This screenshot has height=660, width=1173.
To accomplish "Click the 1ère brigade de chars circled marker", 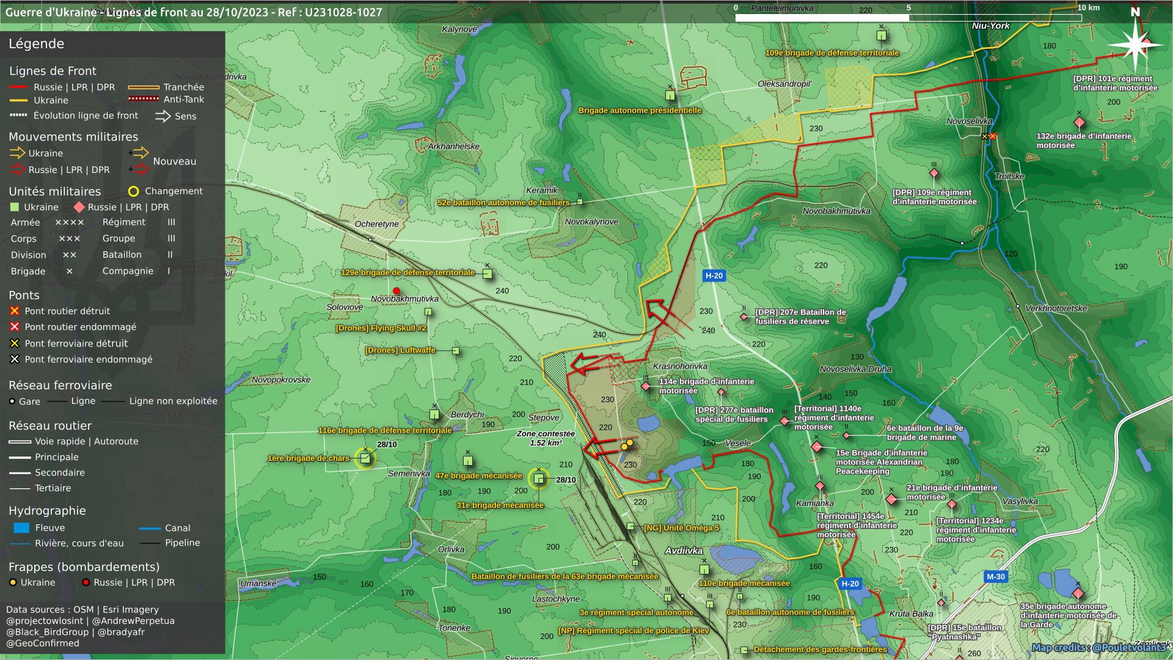I will click(x=365, y=458).
